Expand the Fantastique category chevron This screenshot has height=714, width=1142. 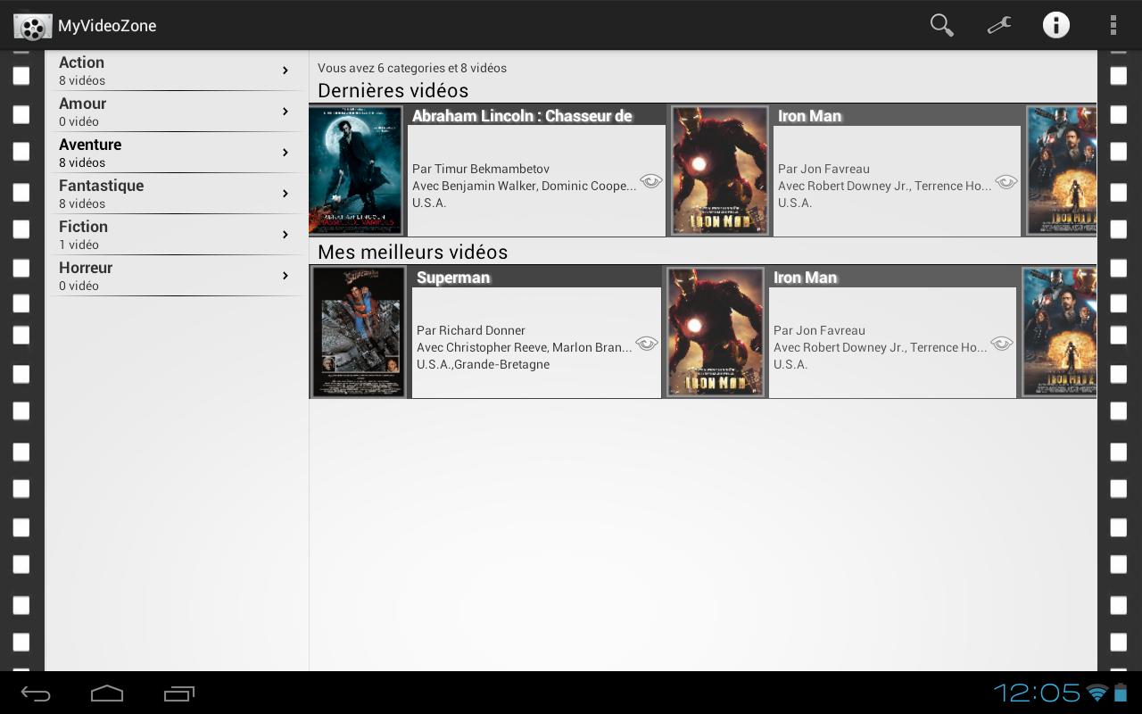click(285, 194)
